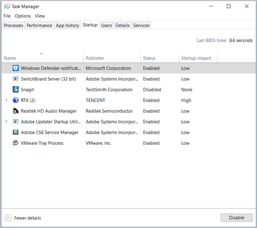The width and height of the screenshot is (257, 228).
Task: Switch to the App history tab
Action: coord(67,25)
